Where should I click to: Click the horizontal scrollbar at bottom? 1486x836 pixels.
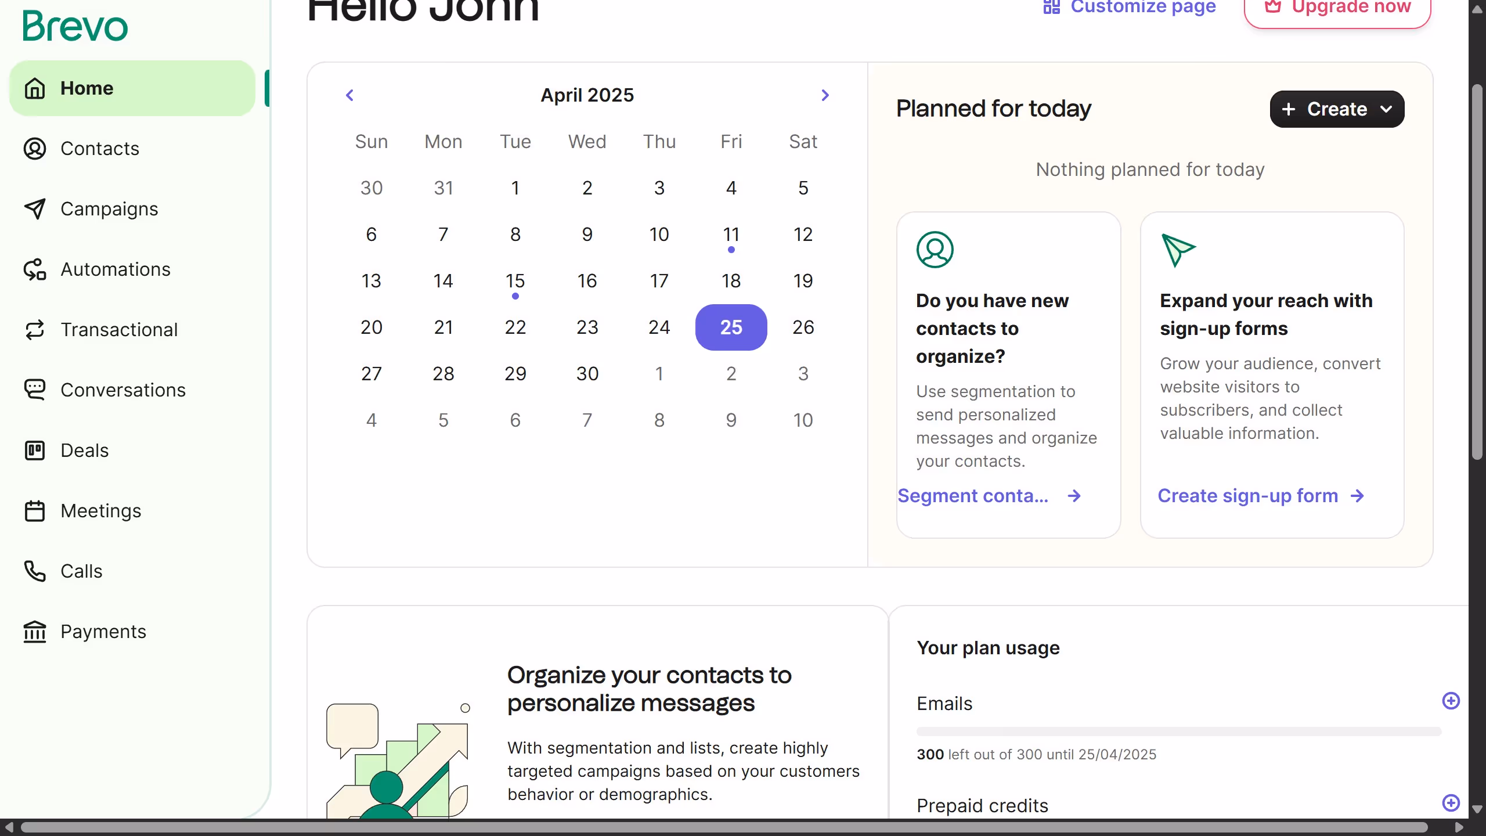click(x=723, y=827)
